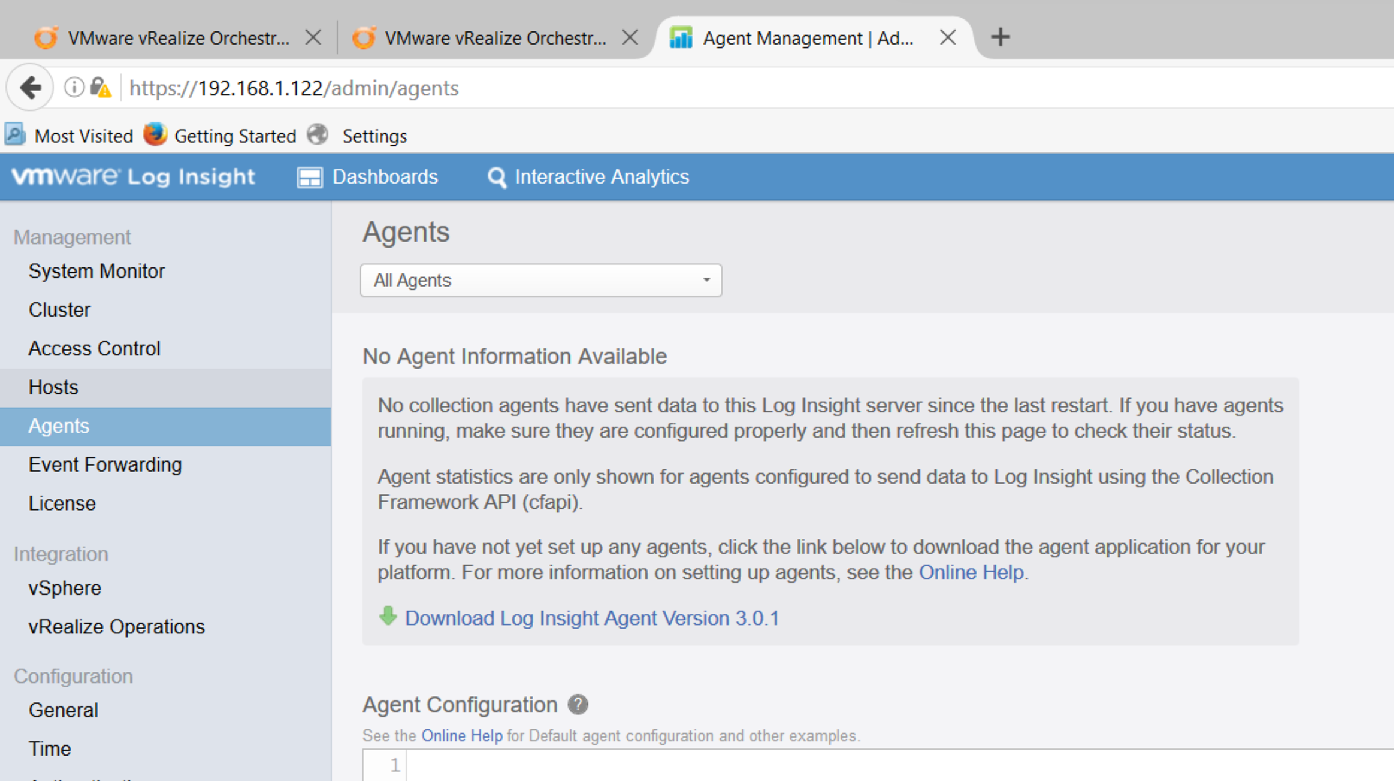Click the Agent Configuration help question mark
The image size is (1394, 781).
click(x=578, y=704)
